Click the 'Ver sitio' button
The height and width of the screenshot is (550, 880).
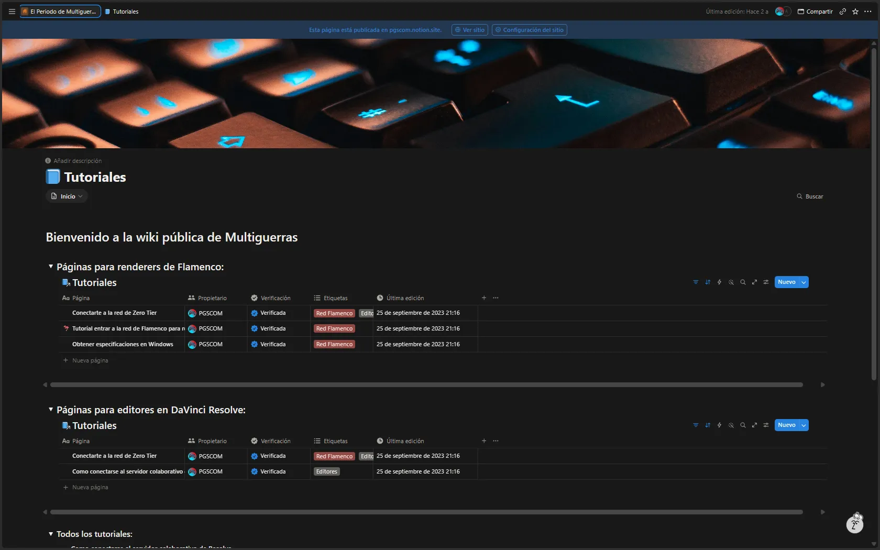click(470, 30)
